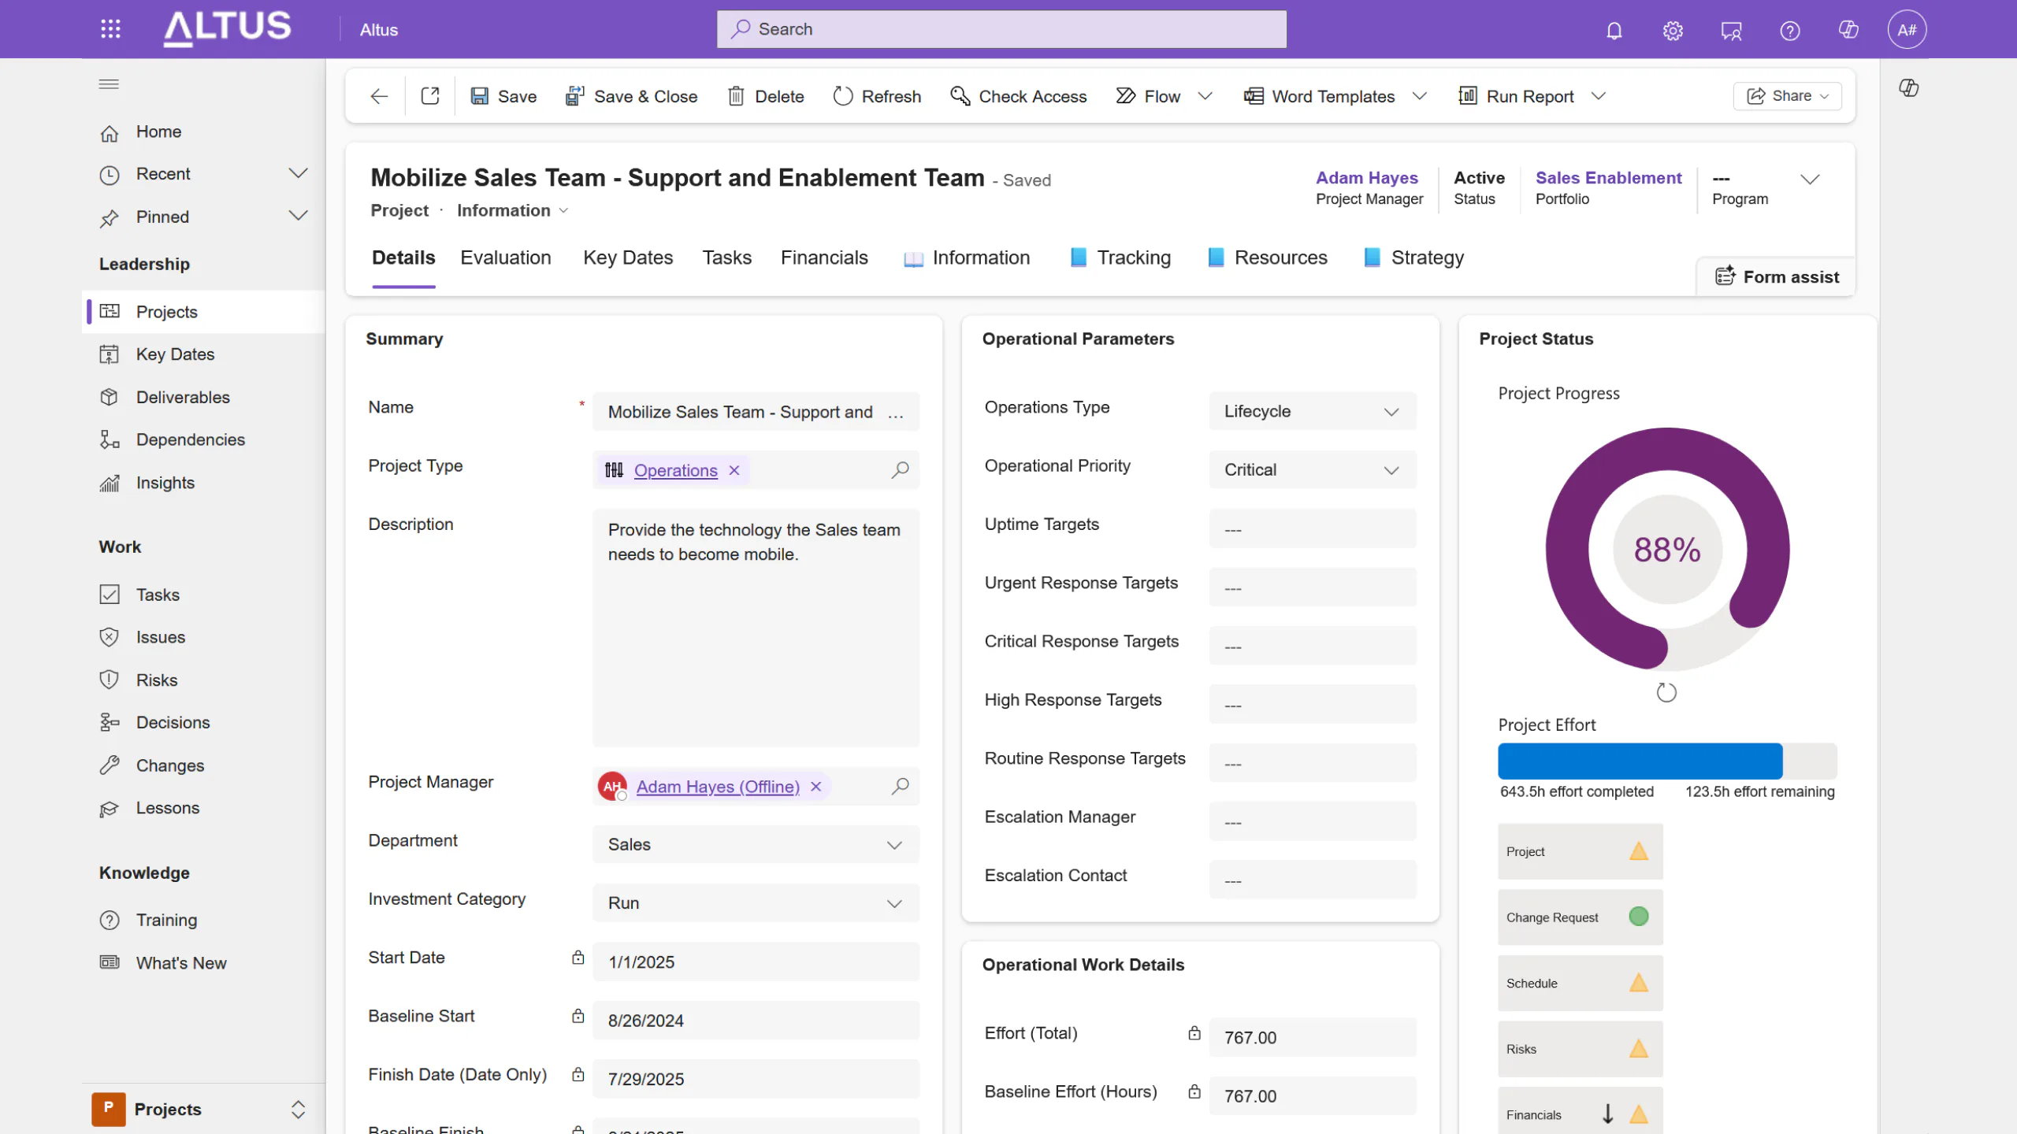Go back using the back arrow
This screenshot has width=2017, height=1134.
[379, 96]
